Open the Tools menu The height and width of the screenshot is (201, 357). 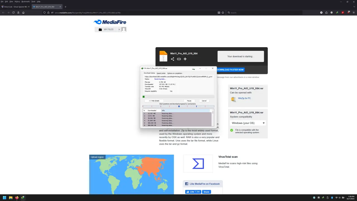(x=33, y=1)
